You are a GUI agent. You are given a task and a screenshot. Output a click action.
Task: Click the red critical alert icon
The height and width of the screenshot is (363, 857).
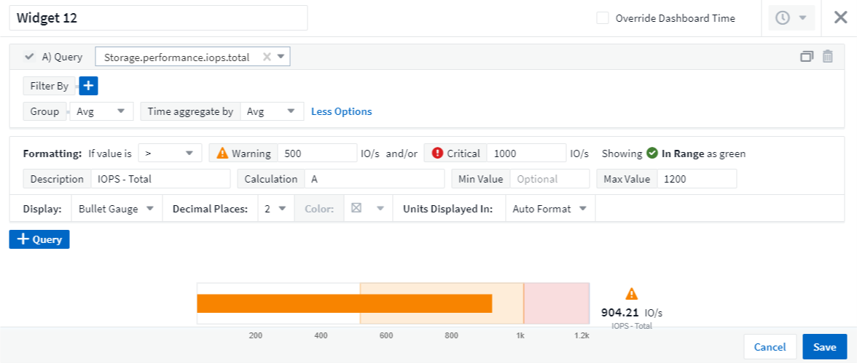(x=437, y=153)
